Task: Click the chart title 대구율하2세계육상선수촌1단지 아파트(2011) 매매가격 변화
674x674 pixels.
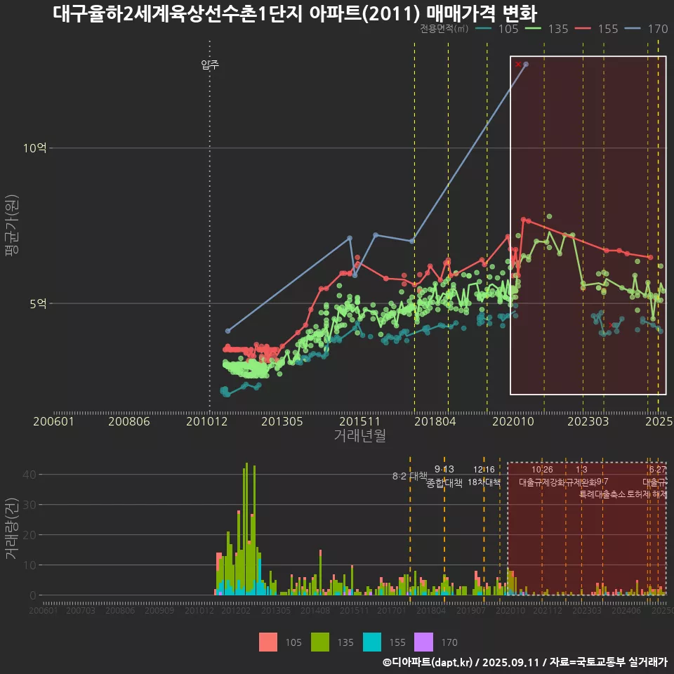Action: click(295, 13)
